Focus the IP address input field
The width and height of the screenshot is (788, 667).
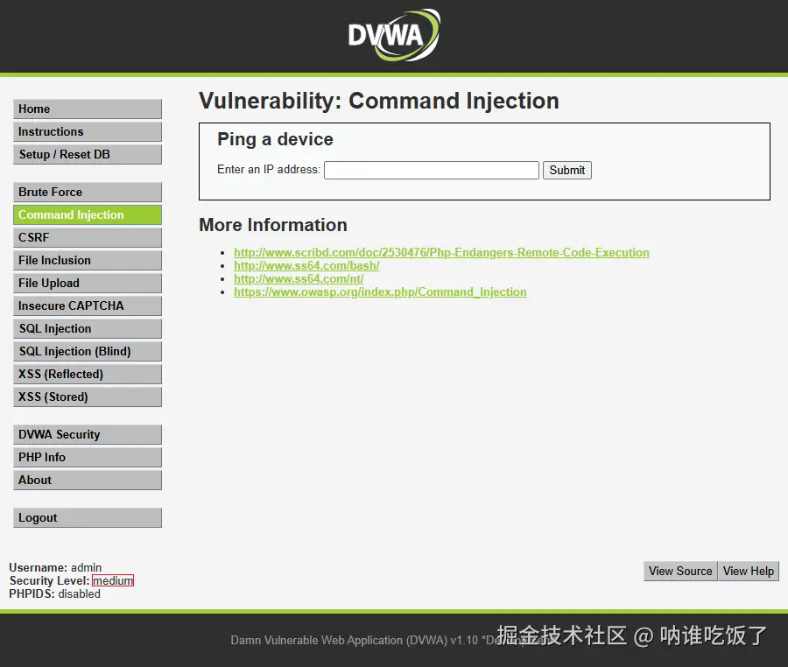point(431,171)
